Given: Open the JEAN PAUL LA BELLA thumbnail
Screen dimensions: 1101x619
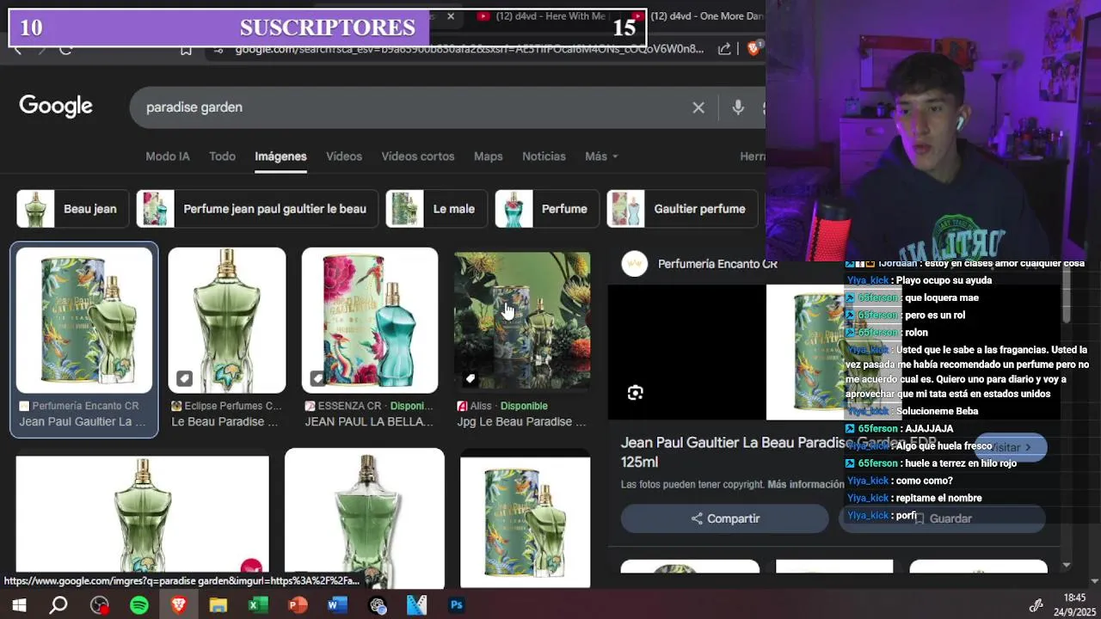Looking at the screenshot, I should [370, 321].
